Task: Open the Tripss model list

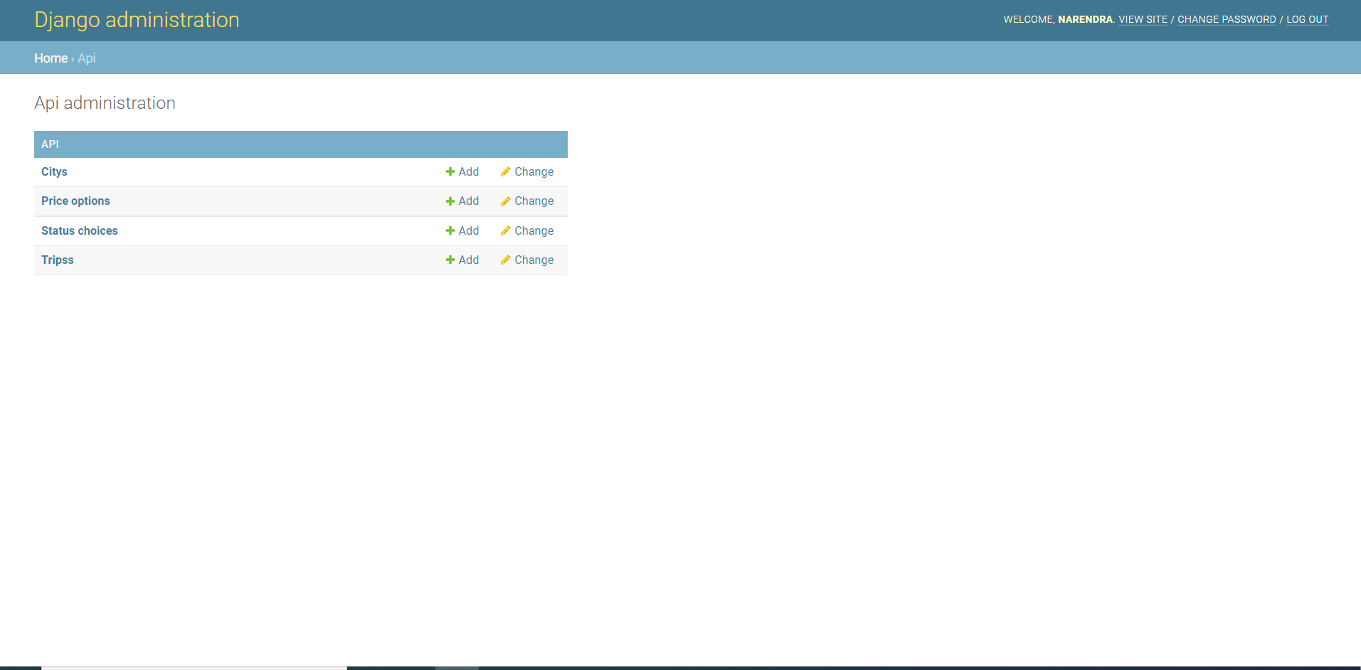Action: pos(57,260)
